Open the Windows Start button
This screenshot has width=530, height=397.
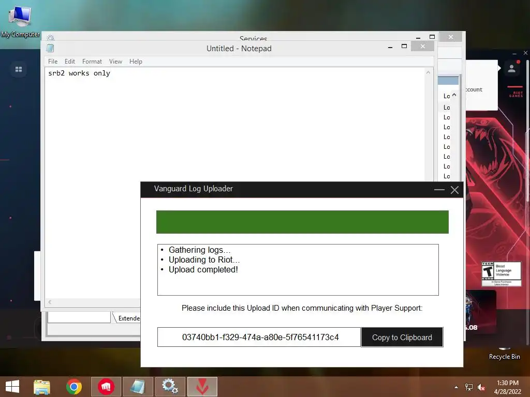coord(12,387)
